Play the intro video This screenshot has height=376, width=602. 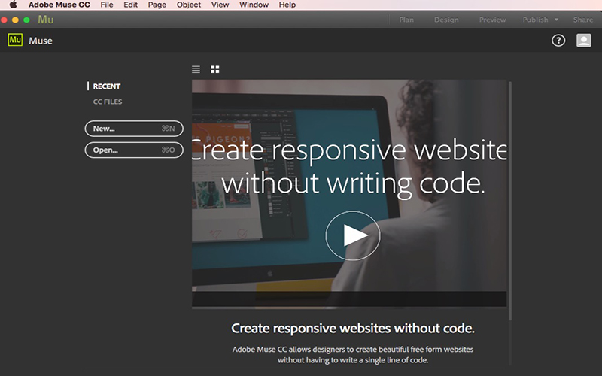pos(353,235)
